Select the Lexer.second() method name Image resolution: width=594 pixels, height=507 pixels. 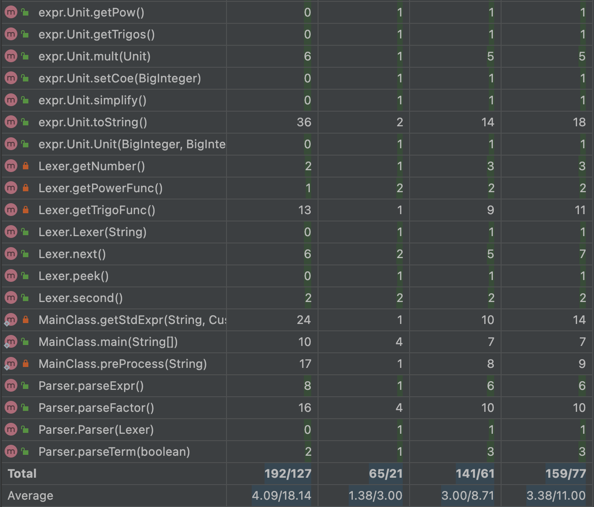(x=81, y=298)
